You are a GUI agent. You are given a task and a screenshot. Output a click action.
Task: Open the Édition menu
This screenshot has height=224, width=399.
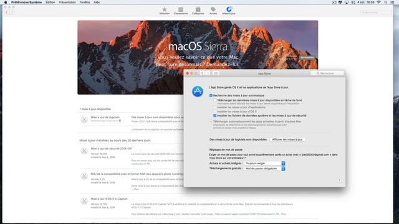click(x=50, y=2)
